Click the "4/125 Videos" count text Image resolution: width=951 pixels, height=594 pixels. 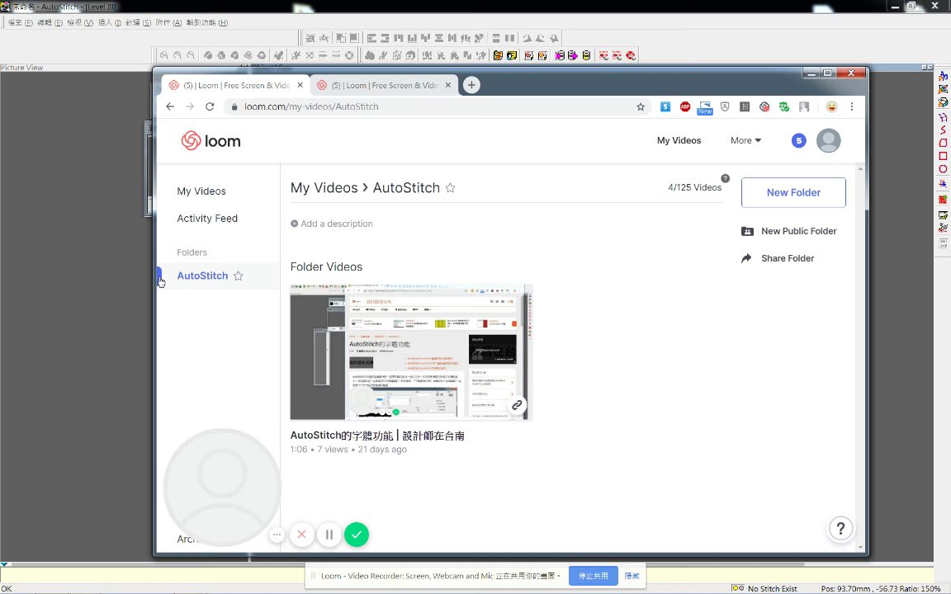(694, 187)
